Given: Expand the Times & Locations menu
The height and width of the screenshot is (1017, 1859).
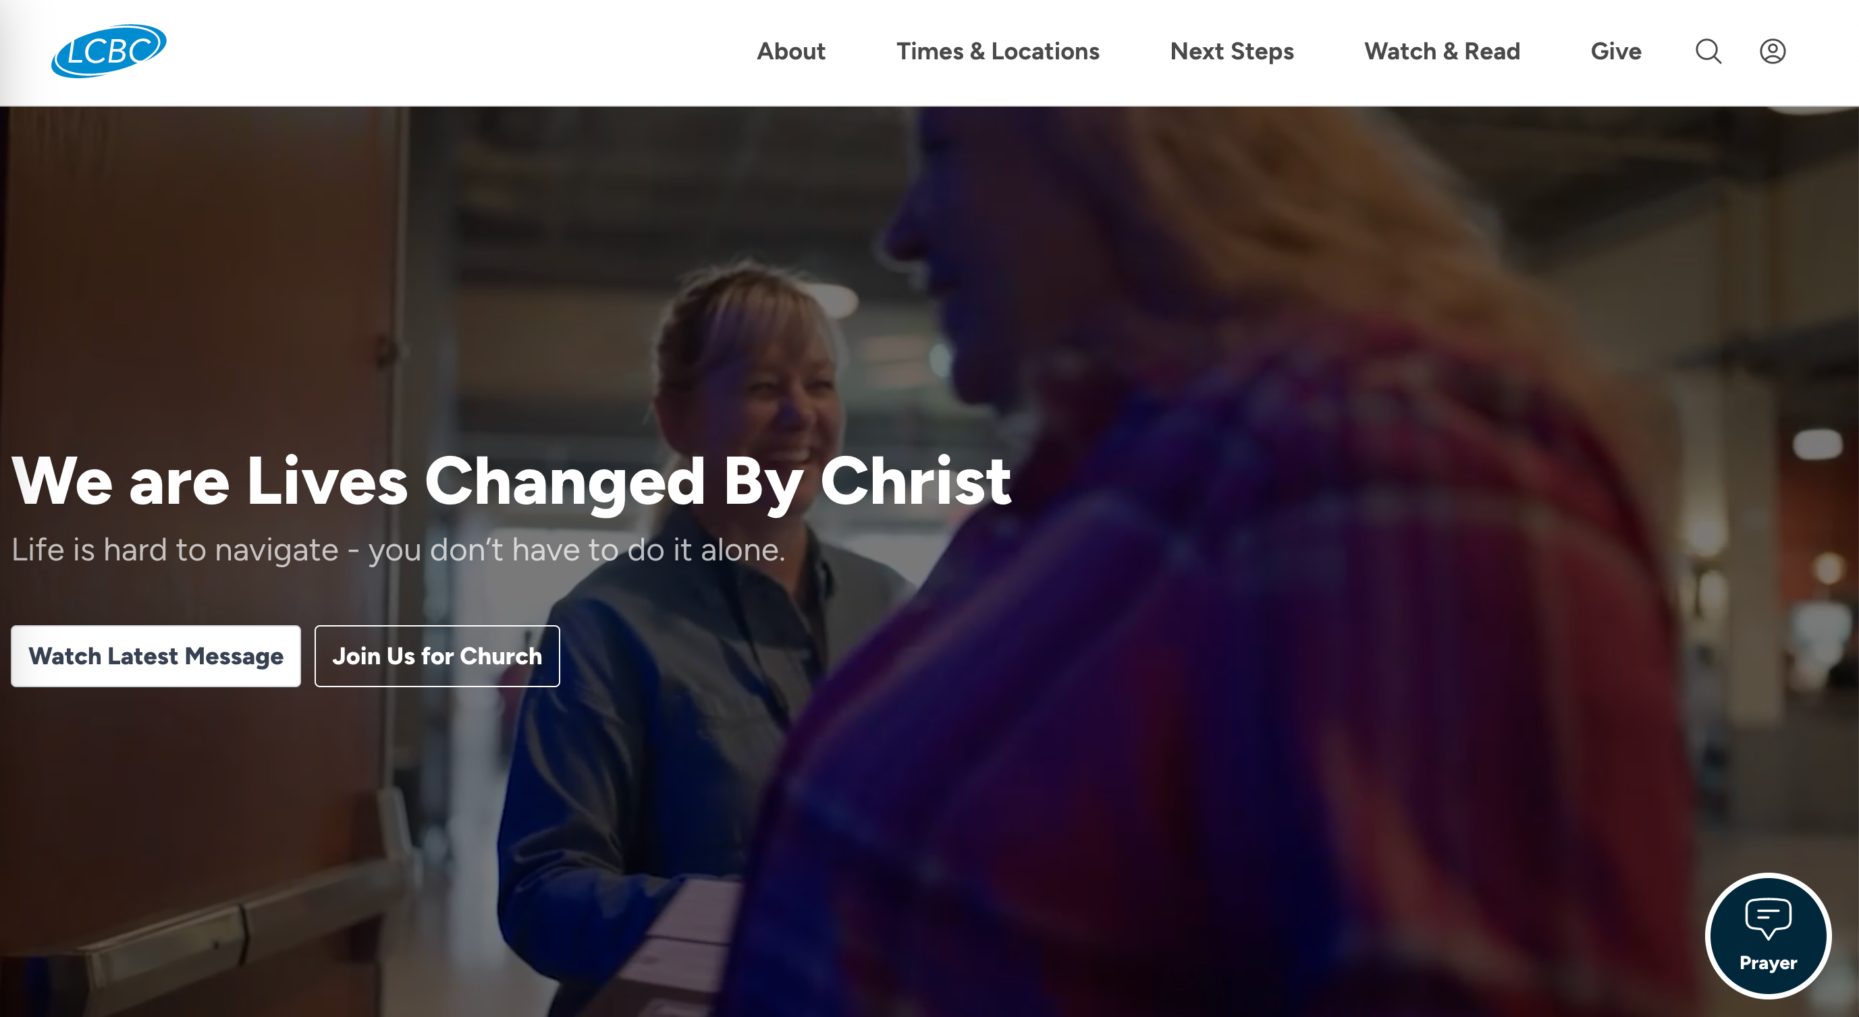Looking at the screenshot, I should [998, 51].
